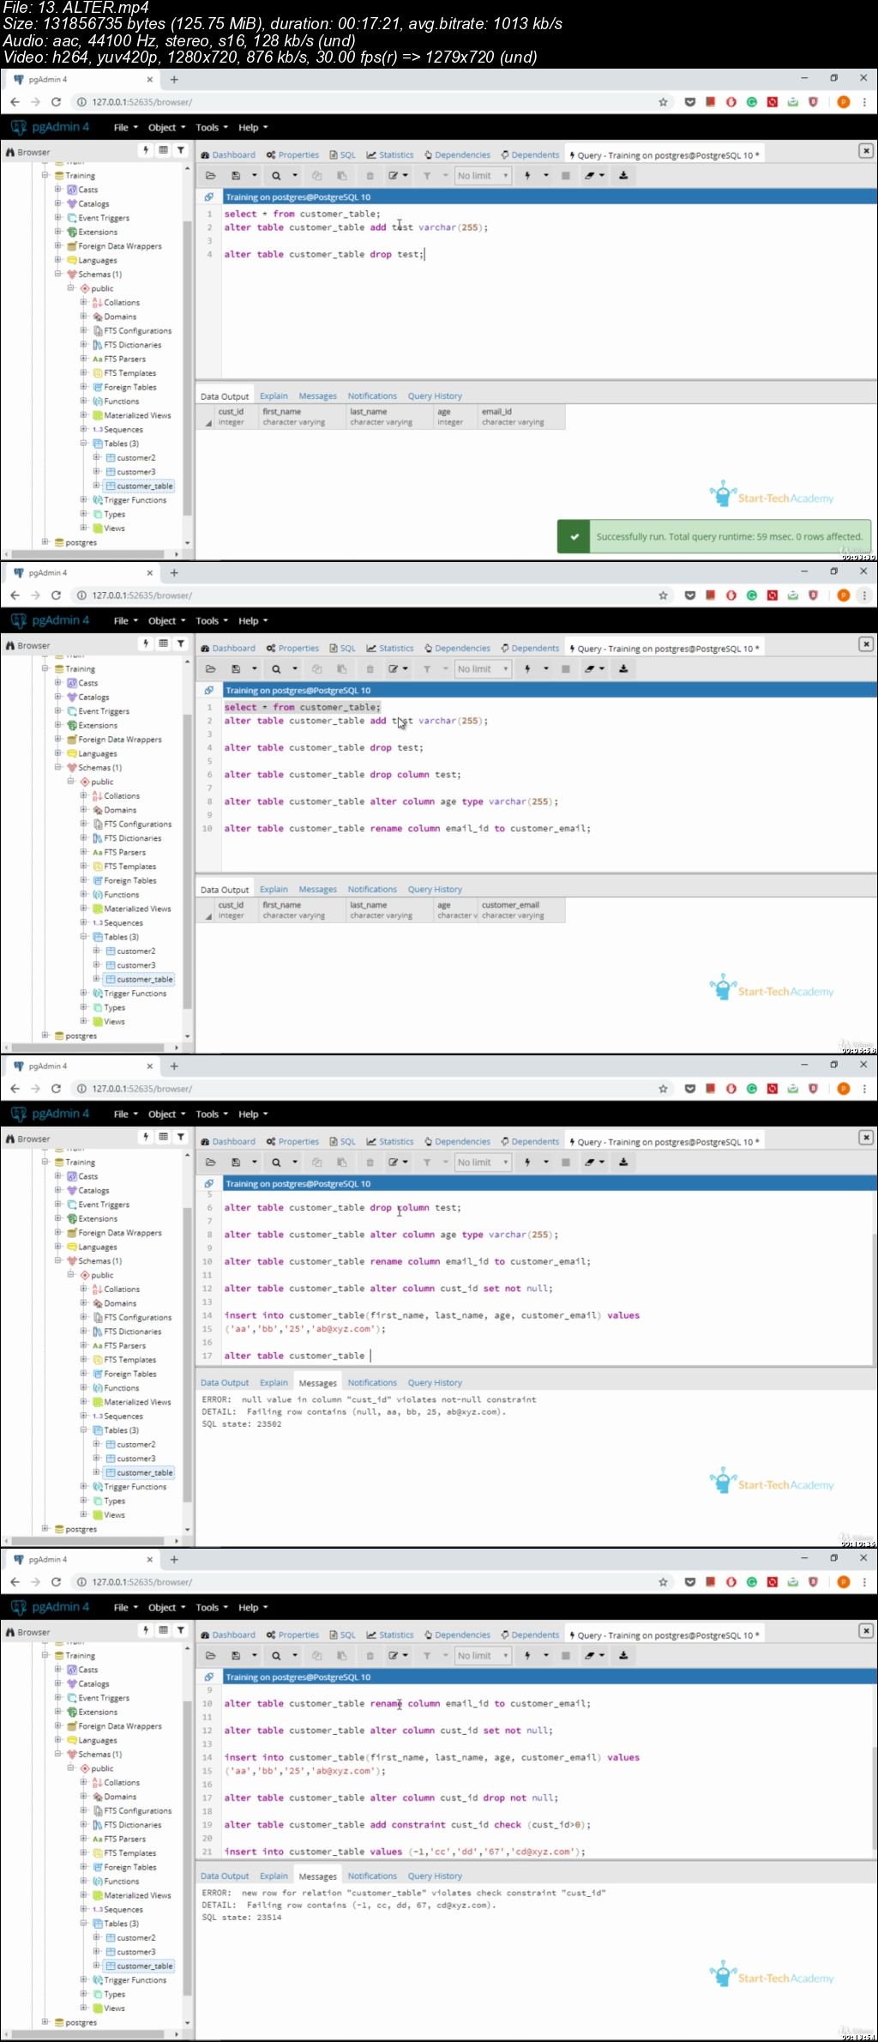Open Explain tab in the check-constraint error frame
The image size is (878, 2042).
click(274, 1876)
